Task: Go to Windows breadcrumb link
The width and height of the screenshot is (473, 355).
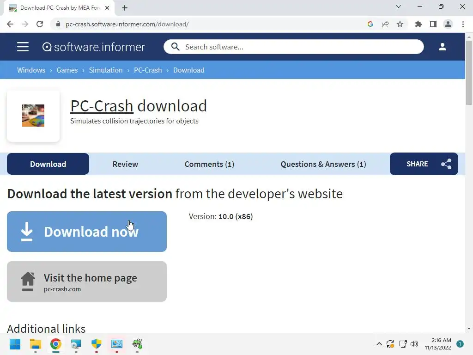Action: (x=31, y=70)
